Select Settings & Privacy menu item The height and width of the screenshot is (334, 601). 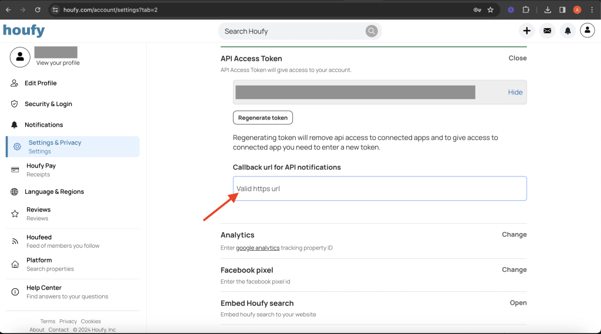tap(73, 146)
